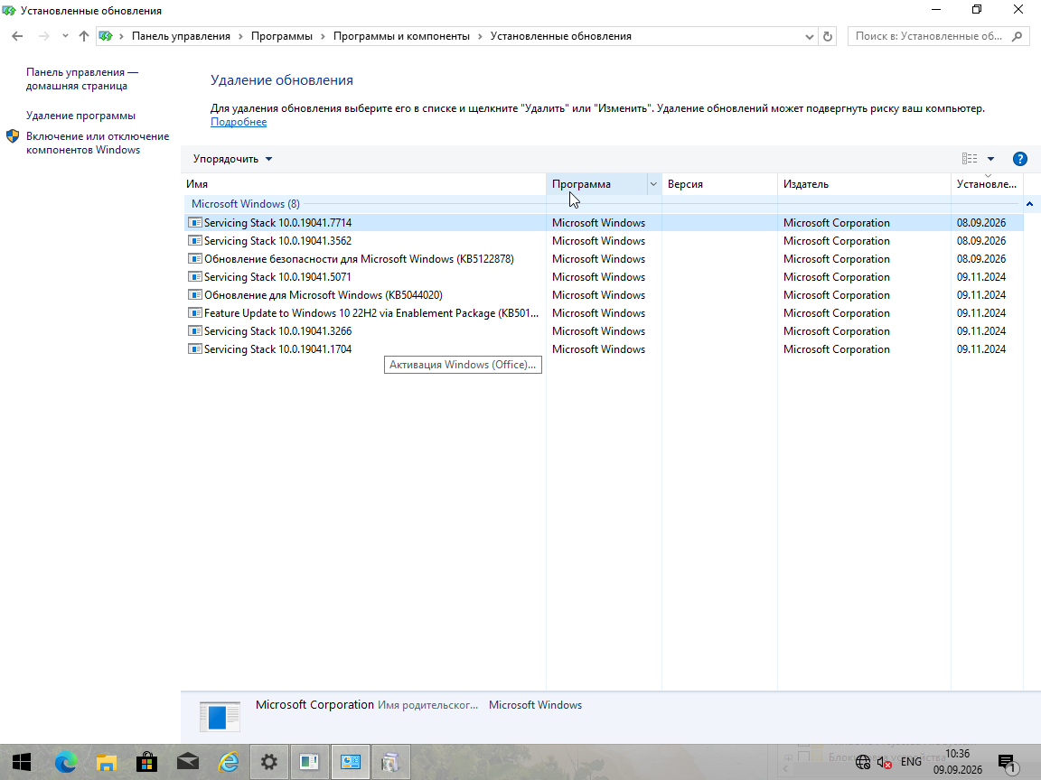Open the Windows Start menu
This screenshot has width=1041, height=780.
click(22, 762)
